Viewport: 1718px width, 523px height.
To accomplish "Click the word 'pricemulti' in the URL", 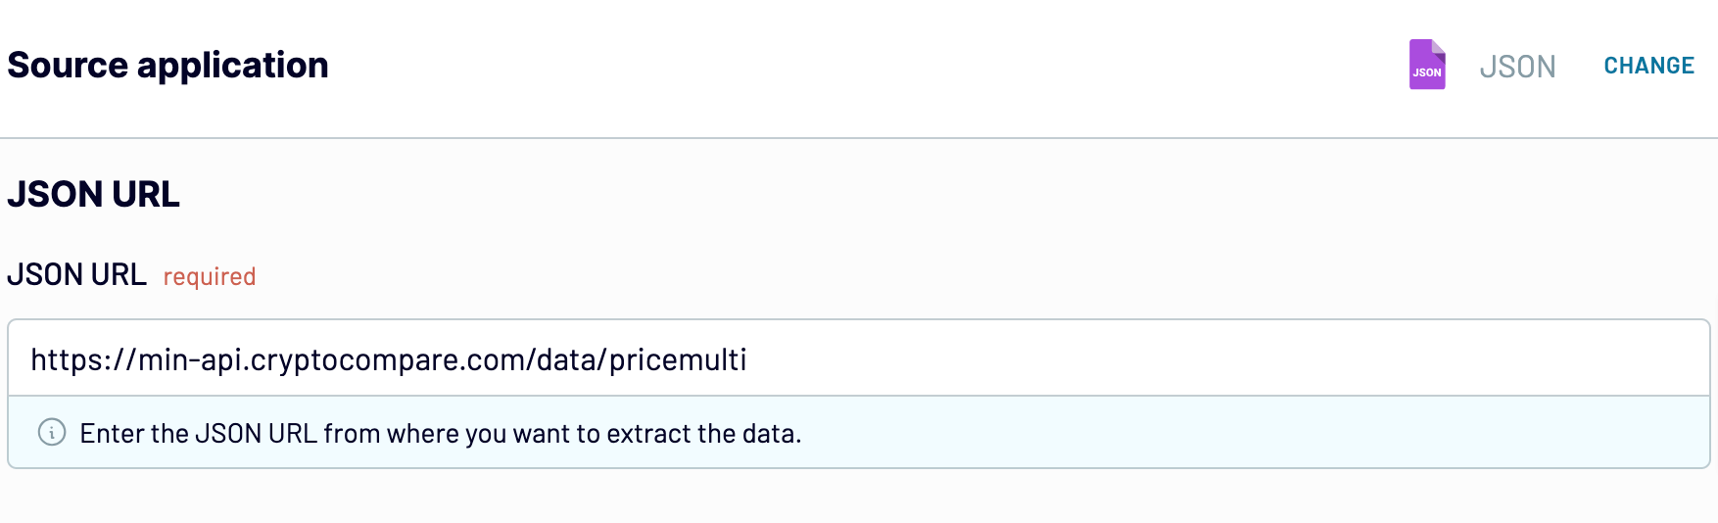I will tap(678, 359).
